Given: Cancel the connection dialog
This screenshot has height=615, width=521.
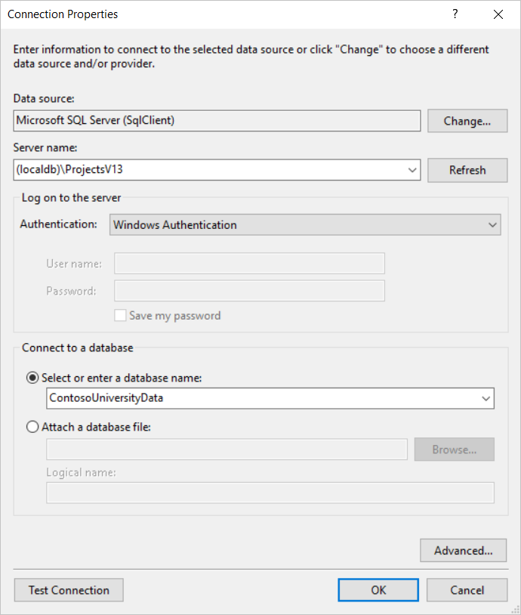Looking at the screenshot, I should [467, 590].
